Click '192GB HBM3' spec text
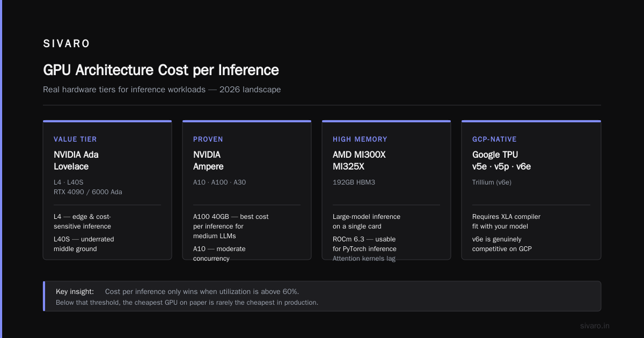This screenshot has width=644, height=338. point(354,182)
